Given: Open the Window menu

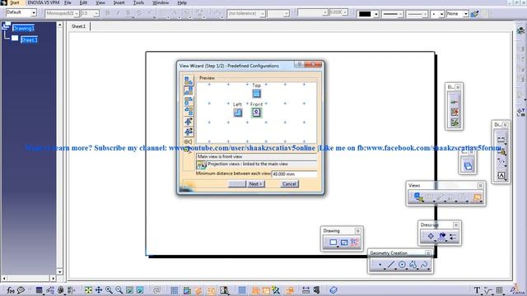Looking at the screenshot, I should click(x=161, y=2).
